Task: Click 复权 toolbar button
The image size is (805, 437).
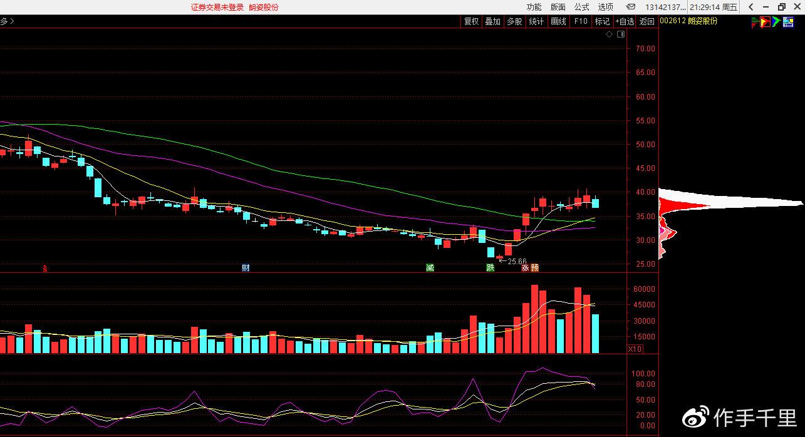Action: click(471, 21)
